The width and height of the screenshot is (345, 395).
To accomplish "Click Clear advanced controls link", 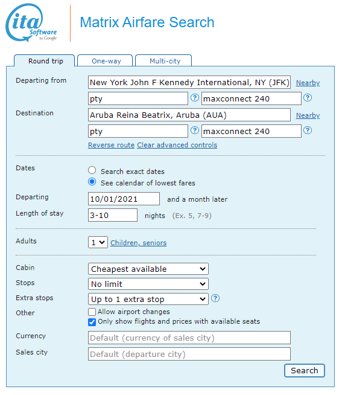I will point(177,145).
